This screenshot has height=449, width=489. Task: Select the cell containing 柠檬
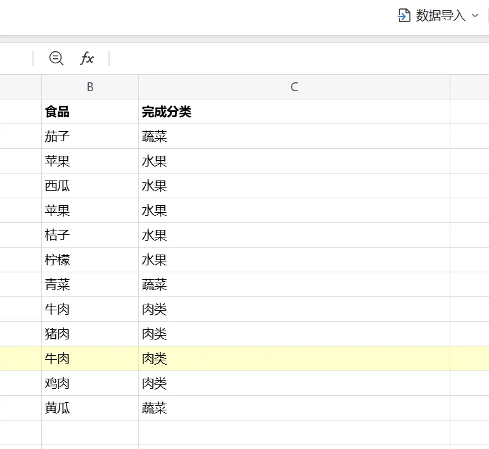[90, 260]
